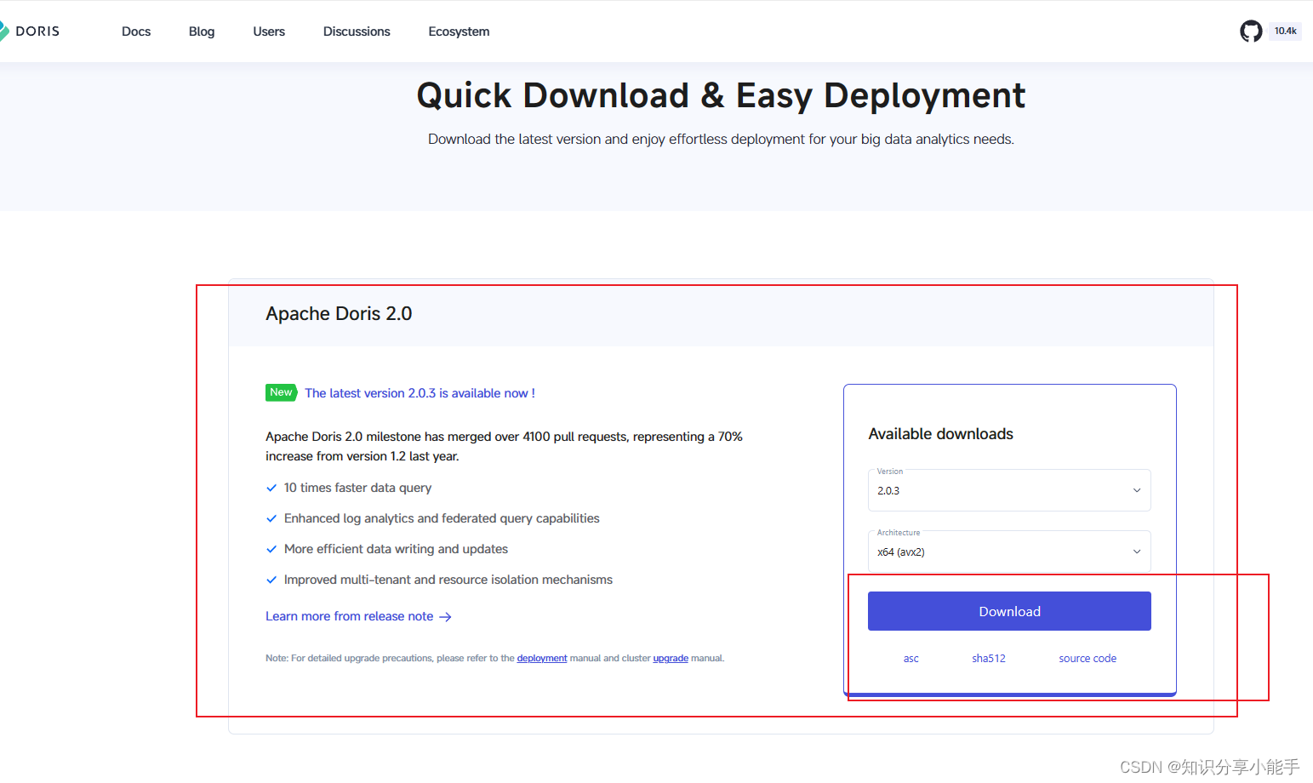Click arrow icon after release note link
The width and height of the screenshot is (1313, 783).
coord(445,617)
